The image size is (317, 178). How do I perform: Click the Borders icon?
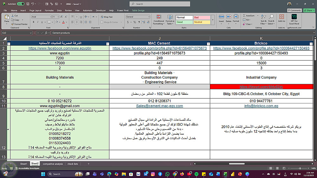pos(49,22)
